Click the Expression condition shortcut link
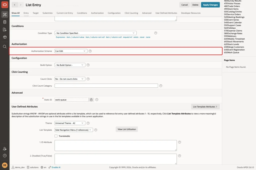Screen dimensions: 256x170 [60, 37]
